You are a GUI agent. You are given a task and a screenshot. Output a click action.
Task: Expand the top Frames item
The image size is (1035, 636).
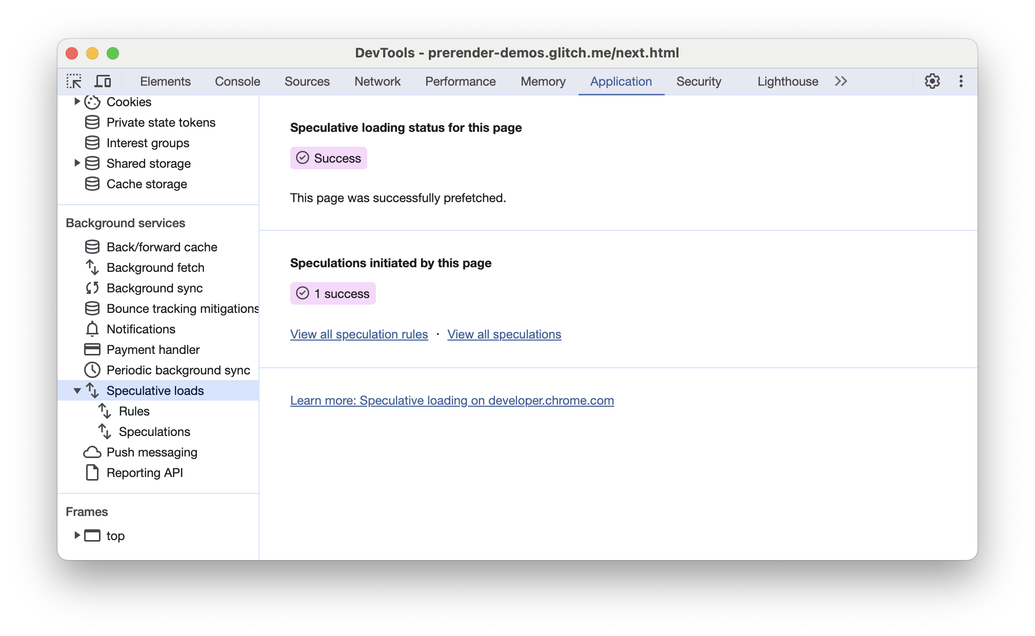(x=75, y=535)
